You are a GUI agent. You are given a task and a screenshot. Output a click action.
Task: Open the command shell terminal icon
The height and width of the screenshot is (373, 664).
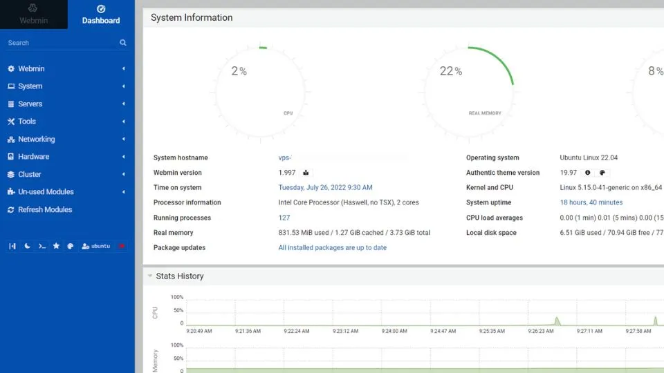click(41, 246)
